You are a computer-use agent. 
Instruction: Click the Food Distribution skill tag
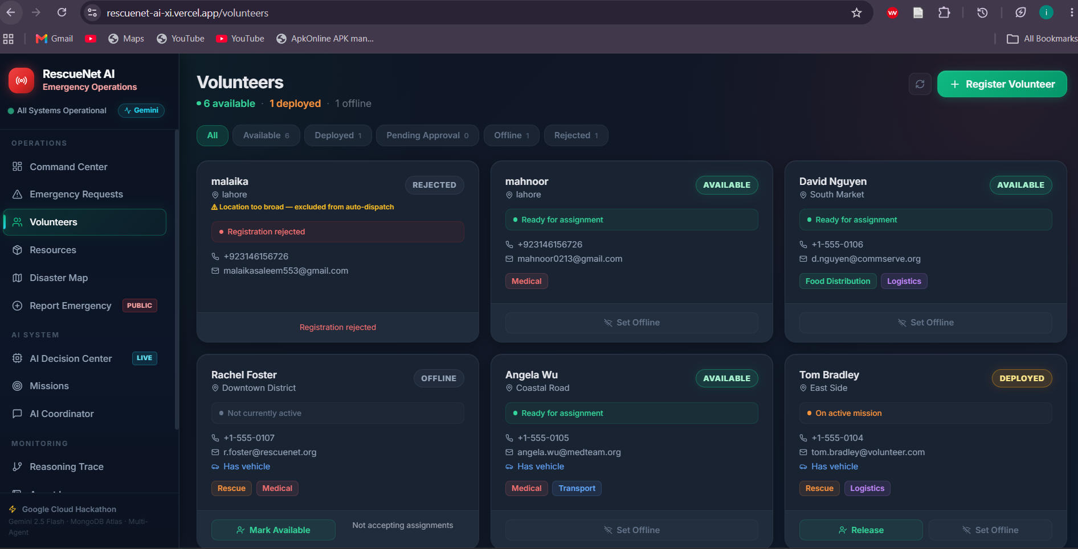pos(838,281)
